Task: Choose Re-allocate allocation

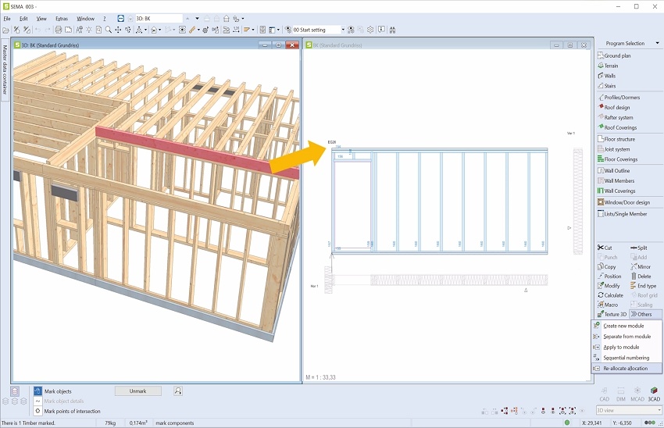Action: pyautogui.click(x=627, y=369)
